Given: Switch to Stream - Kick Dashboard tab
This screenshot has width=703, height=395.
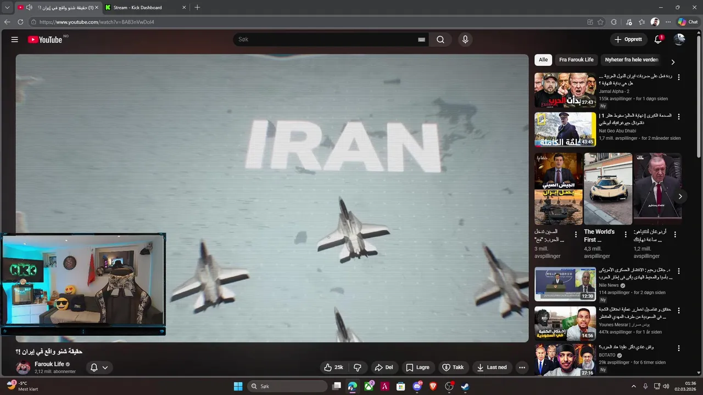Looking at the screenshot, I should point(146,8).
